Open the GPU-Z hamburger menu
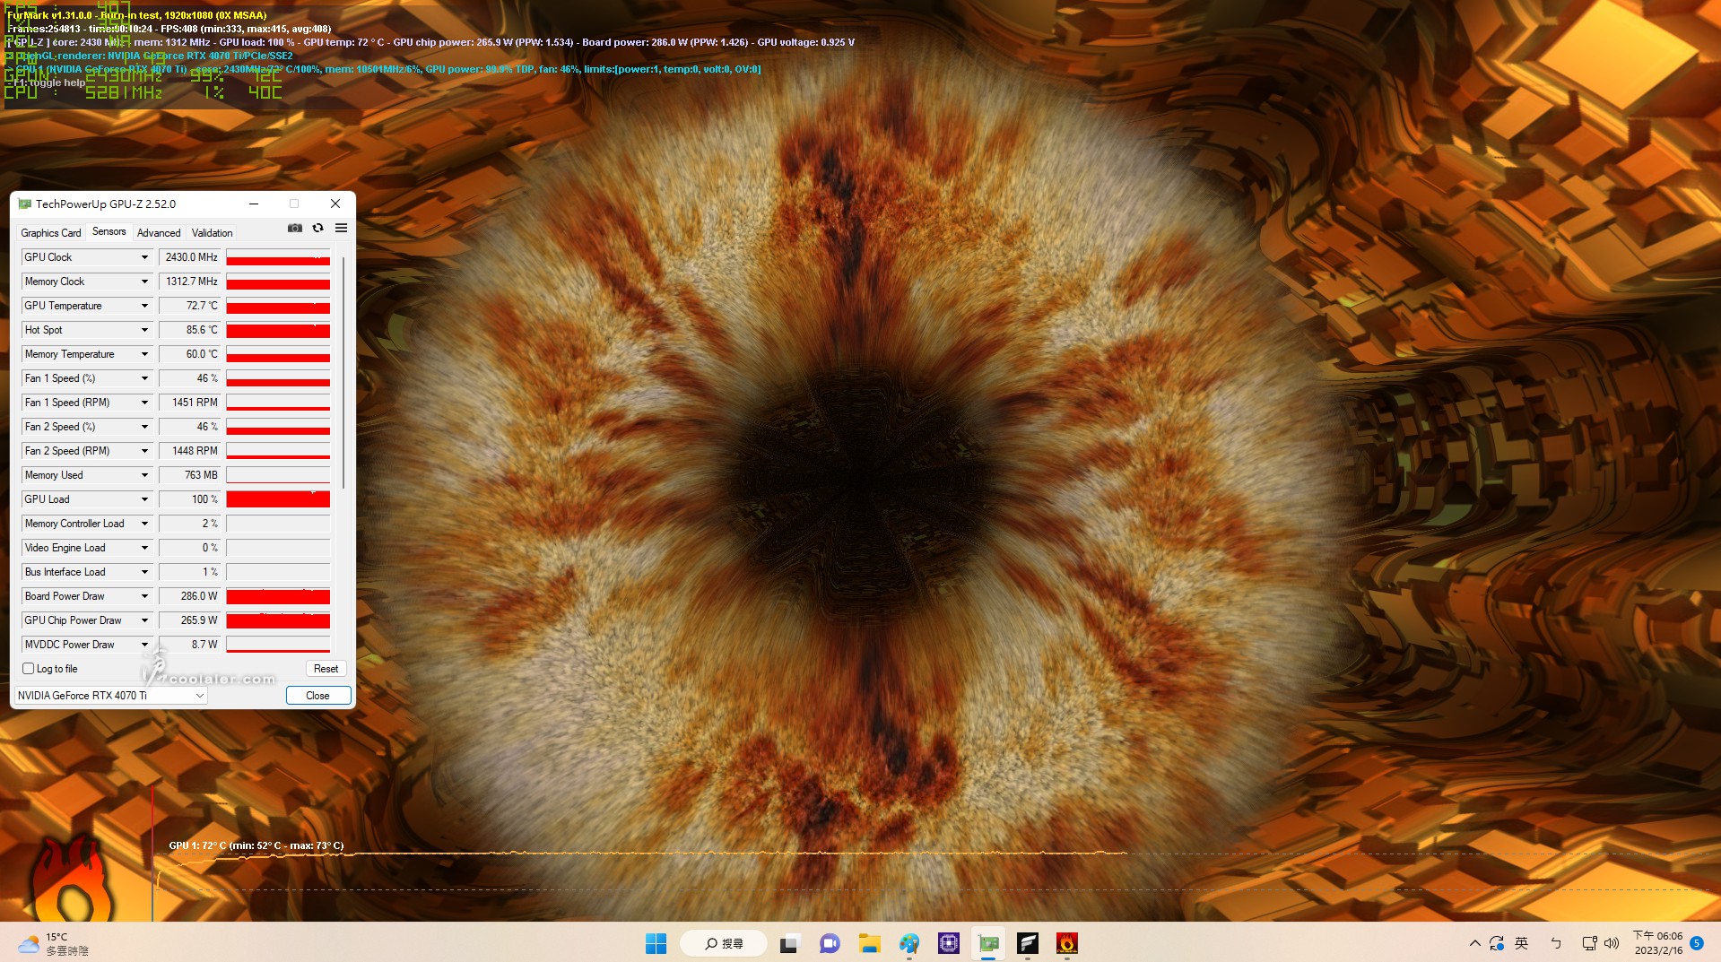 point(341,229)
